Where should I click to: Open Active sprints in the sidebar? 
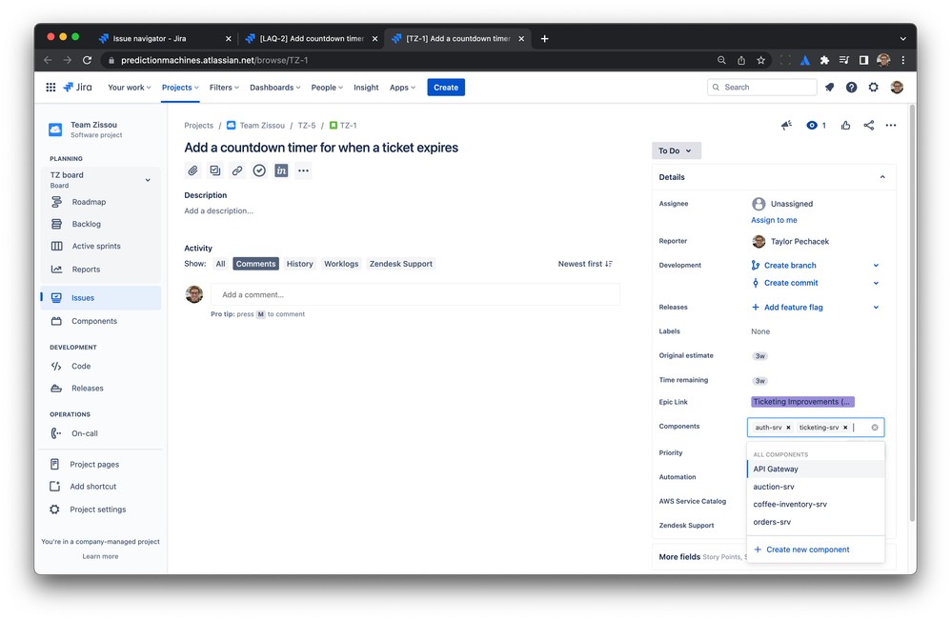point(96,246)
